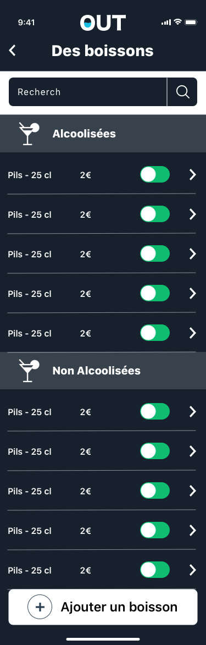Click the Wi-Fi icon in status bar
This screenshot has width=206, height=645.
click(x=177, y=22)
